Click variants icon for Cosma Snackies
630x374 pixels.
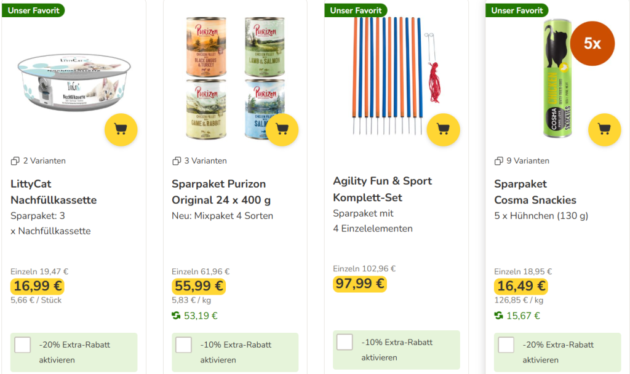pyautogui.click(x=499, y=161)
